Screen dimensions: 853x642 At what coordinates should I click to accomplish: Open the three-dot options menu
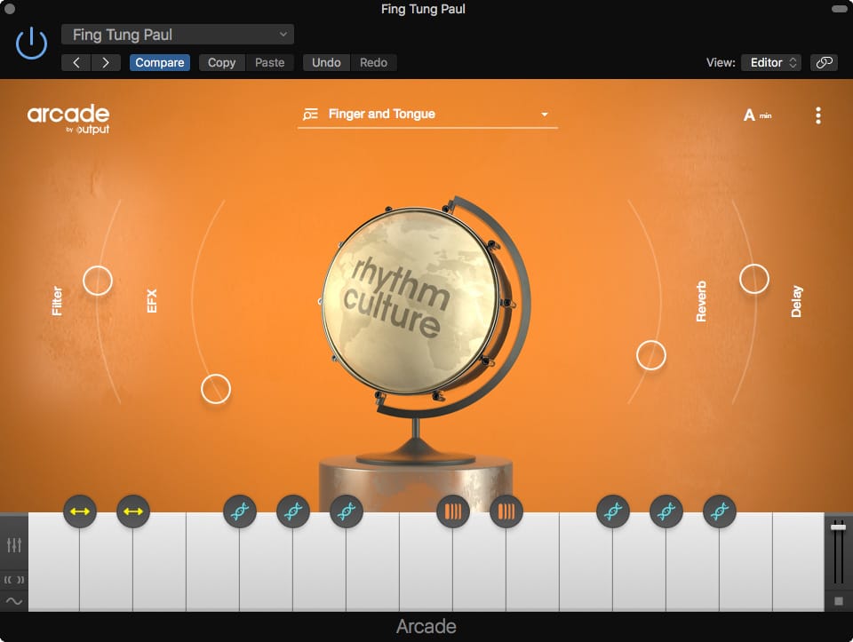[818, 115]
